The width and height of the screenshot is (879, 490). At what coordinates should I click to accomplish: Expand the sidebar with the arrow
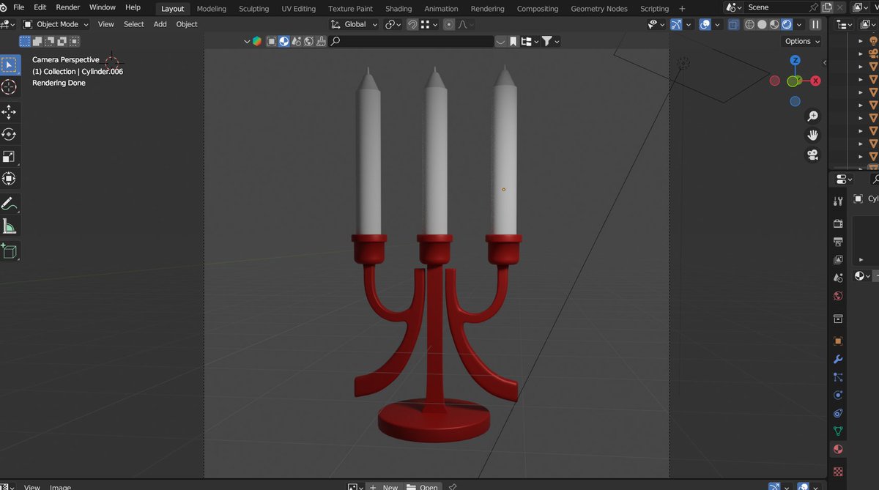pyautogui.click(x=824, y=62)
